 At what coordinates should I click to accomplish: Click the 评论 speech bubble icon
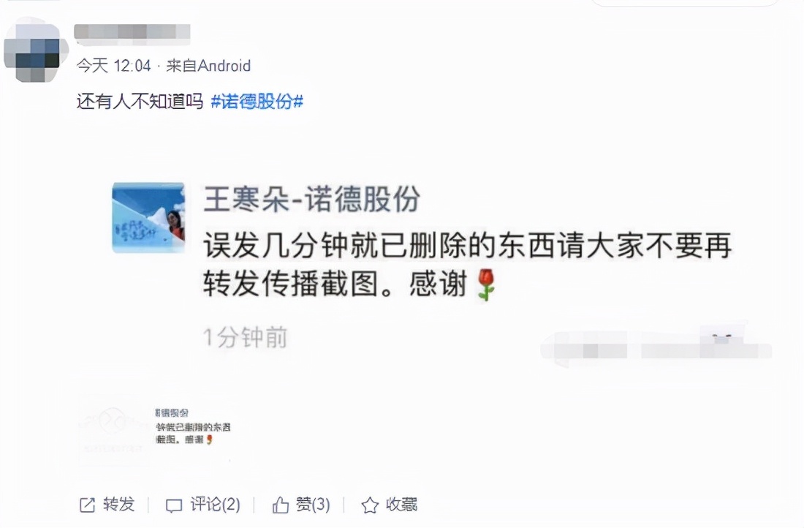pos(174,505)
